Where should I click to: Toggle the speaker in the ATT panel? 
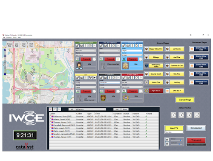pos(78,91)
